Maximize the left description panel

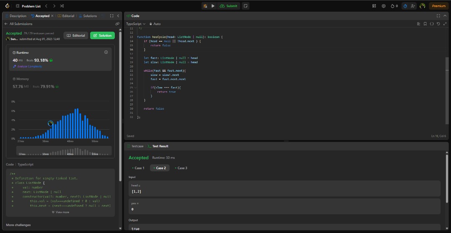tap(111, 16)
